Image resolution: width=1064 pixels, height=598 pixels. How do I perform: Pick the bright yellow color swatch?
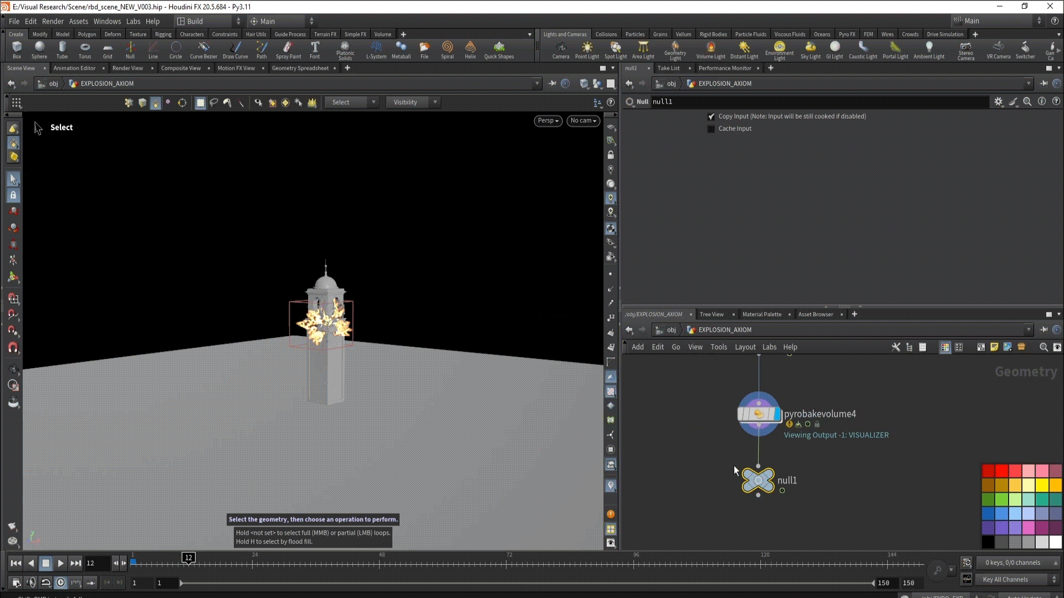pyautogui.click(x=1042, y=484)
